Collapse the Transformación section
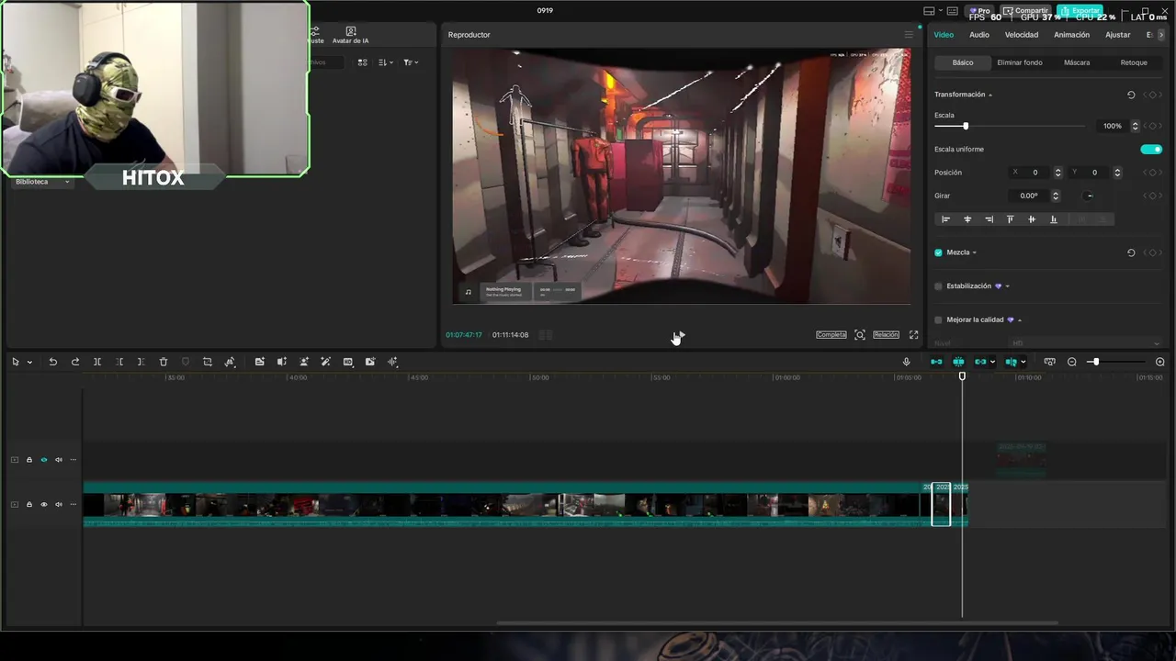The height and width of the screenshot is (661, 1176). (x=989, y=95)
